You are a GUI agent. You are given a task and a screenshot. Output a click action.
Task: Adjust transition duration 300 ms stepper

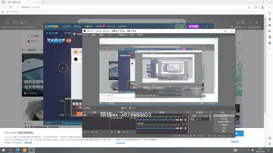point(210,119)
